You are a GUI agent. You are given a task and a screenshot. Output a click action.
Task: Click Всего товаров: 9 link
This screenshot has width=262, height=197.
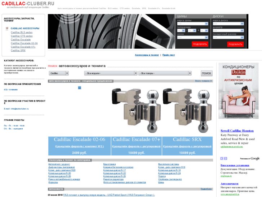pos(203,81)
